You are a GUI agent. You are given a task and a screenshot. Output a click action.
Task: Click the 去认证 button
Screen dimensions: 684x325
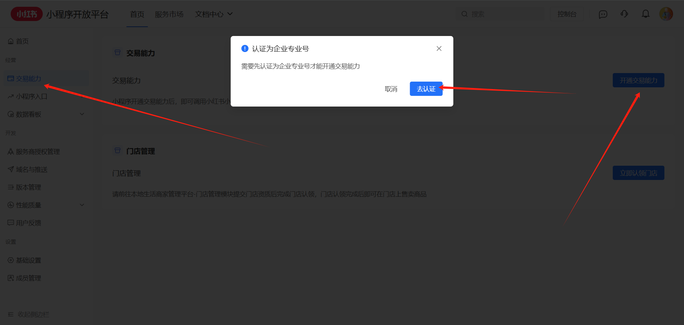pyautogui.click(x=426, y=89)
